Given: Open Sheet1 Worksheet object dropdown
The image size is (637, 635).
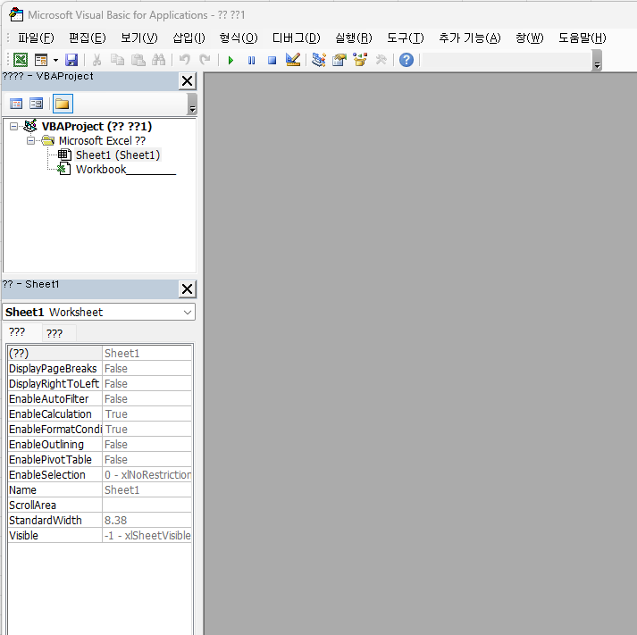Looking at the screenshot, I should click(x=188, y=313).
